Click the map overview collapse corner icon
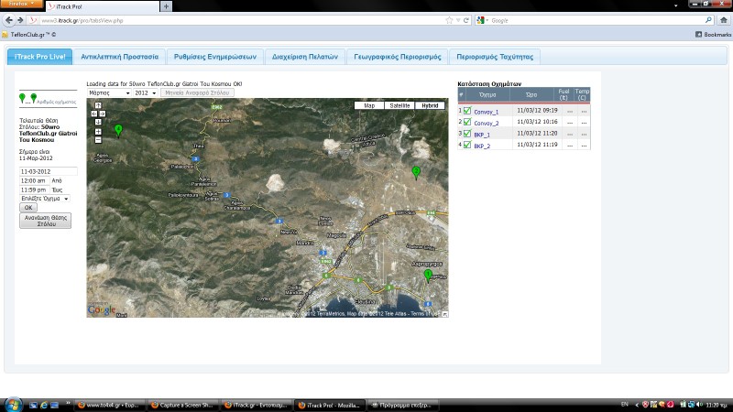This screenshot has width=733, height=412. [x=445, y=314]
